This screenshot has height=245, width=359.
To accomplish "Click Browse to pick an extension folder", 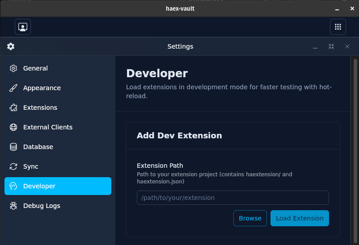I will coord(250,218).
